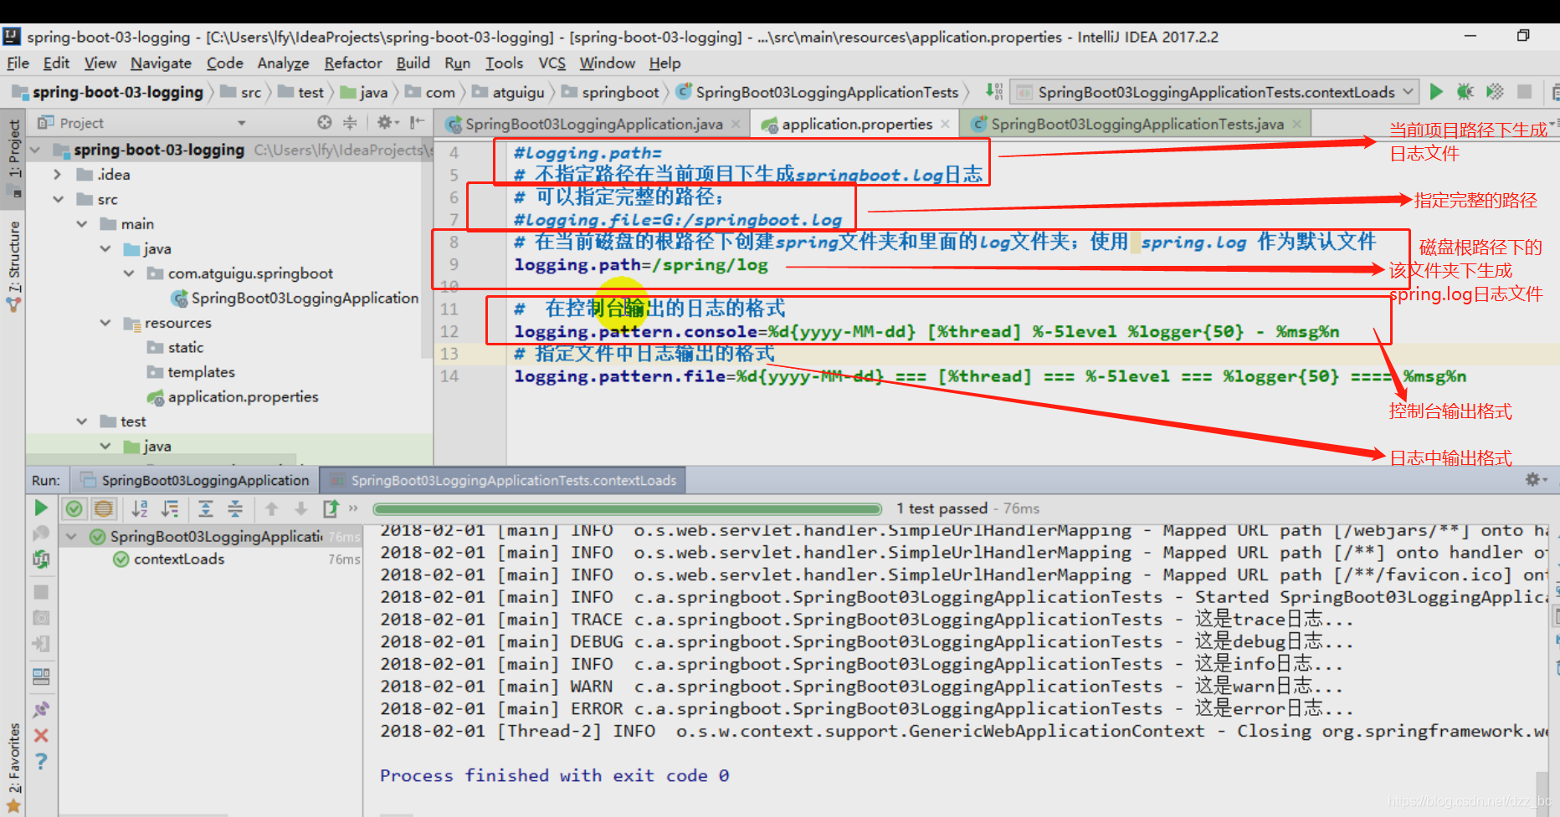1560x817 pixels.
Task: Click atguigu in breadcrumb bar
Action: pos(509,92)
